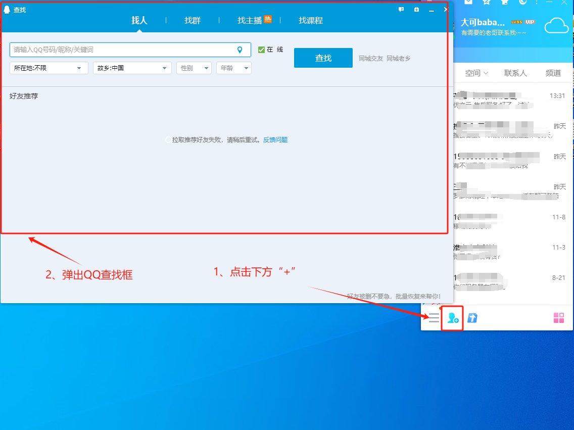
Task: Click the safety shield icon on find window titlebar
Action: (416, 9)
